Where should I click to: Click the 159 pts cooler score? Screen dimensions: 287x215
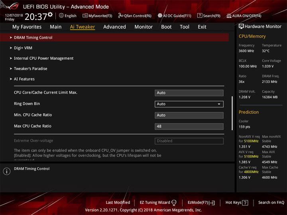pyautogui.click(x=244, y=127)
